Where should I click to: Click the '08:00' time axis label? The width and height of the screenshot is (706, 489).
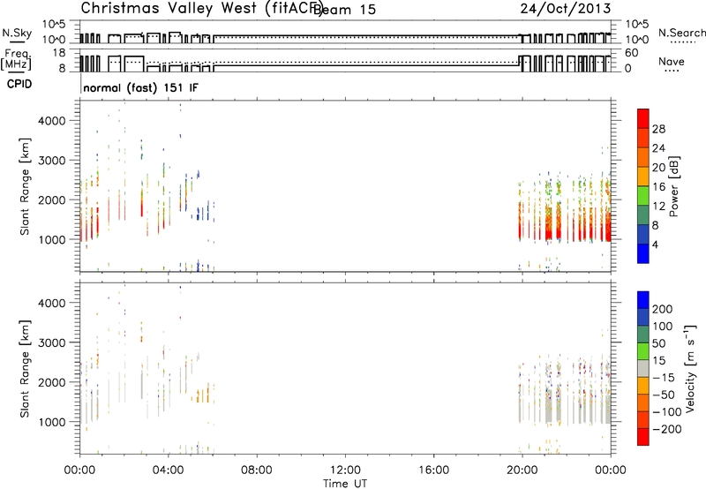[257, 470]
